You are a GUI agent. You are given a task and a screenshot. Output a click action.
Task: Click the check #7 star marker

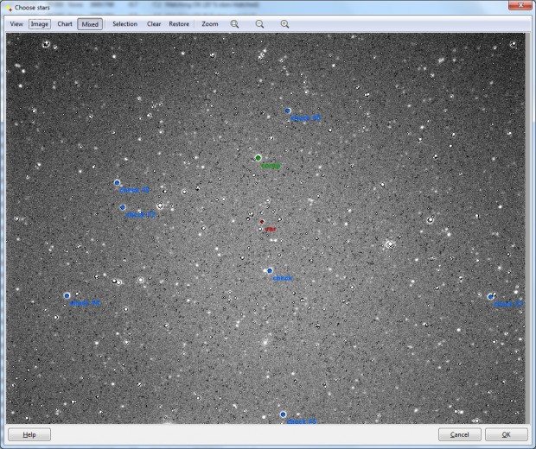[490, 297]
